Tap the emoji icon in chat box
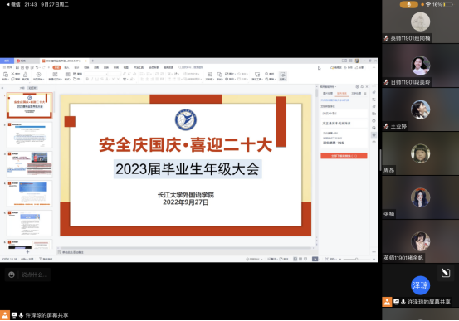 click(x=12, y=275)
